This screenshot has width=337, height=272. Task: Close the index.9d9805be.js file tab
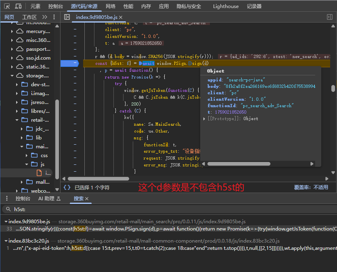coord(121,17)
